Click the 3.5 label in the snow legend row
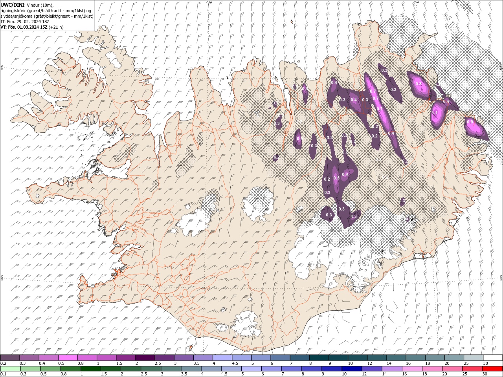503x377 pixels. pyautogui.click(x=196, y=363)
